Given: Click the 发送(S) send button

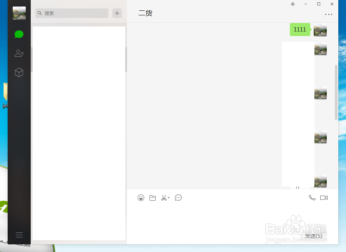Looking at the screenshot, I should pos(314,236).
